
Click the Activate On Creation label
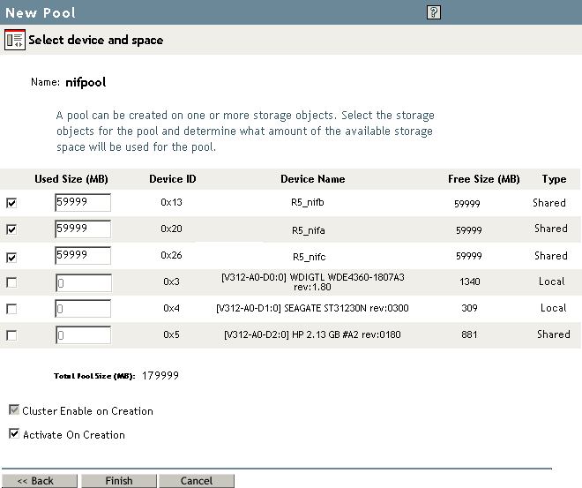click(74, 435)
